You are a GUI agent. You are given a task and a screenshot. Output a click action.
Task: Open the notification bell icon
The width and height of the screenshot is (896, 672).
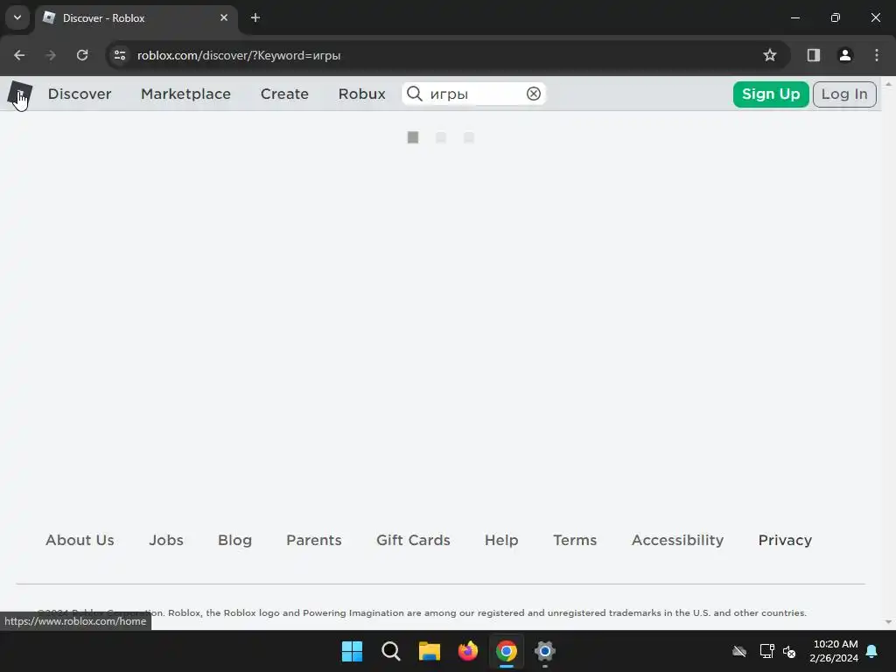click(872, 651)
